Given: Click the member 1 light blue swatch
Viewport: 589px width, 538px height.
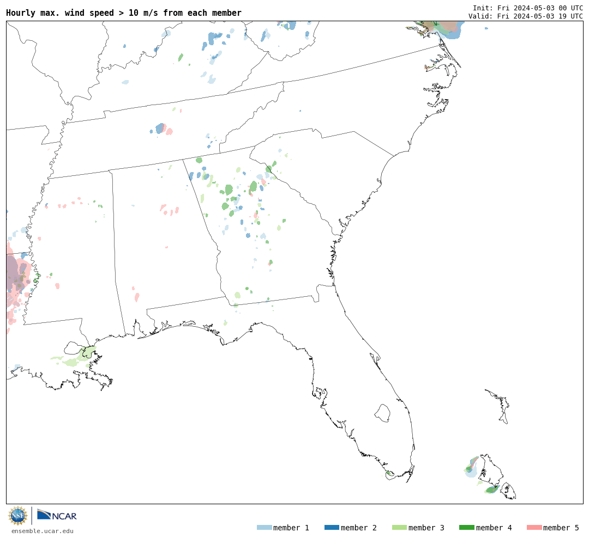Looking at the screenshot, I should click(x=264, y=528).
